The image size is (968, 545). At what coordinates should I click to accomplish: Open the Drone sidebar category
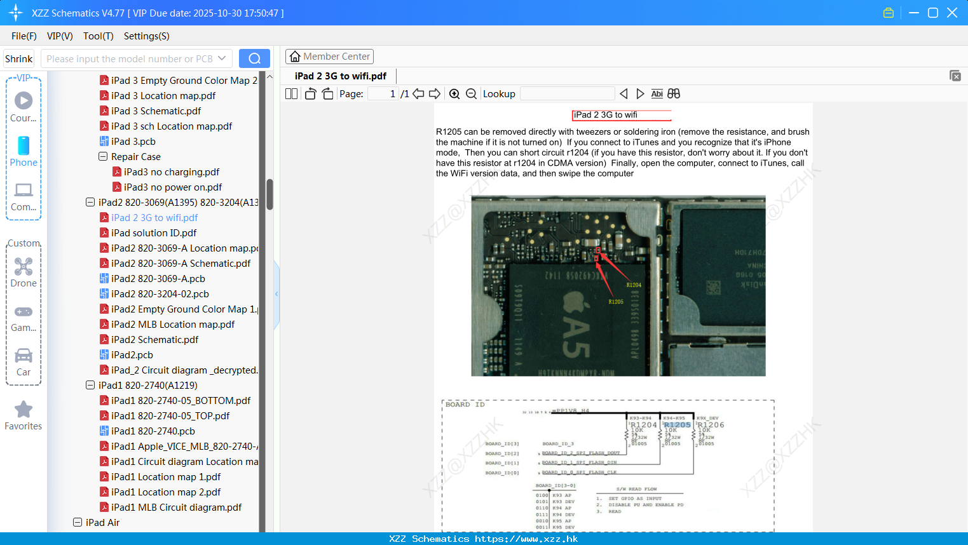24,272
